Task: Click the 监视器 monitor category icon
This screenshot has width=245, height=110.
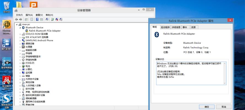Action: [23, 73]
